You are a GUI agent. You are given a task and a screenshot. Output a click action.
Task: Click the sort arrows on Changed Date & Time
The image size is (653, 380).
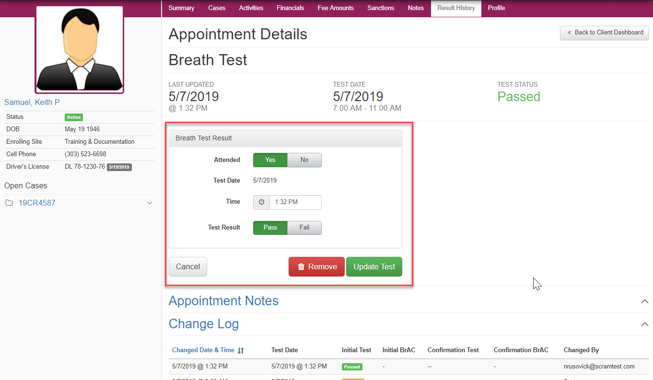coord(241,350)
